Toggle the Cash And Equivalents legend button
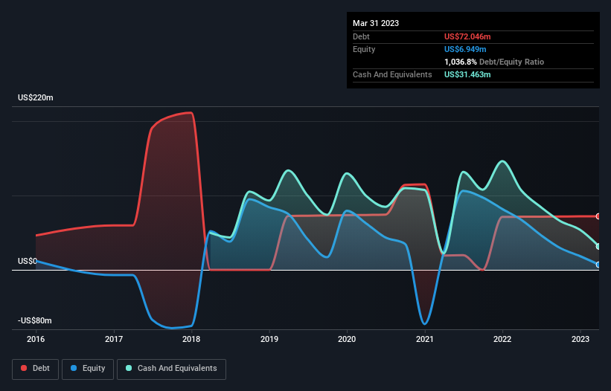 point(171,369)
